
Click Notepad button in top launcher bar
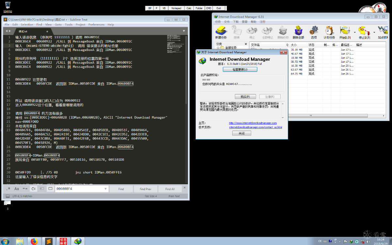coord(176,8)
